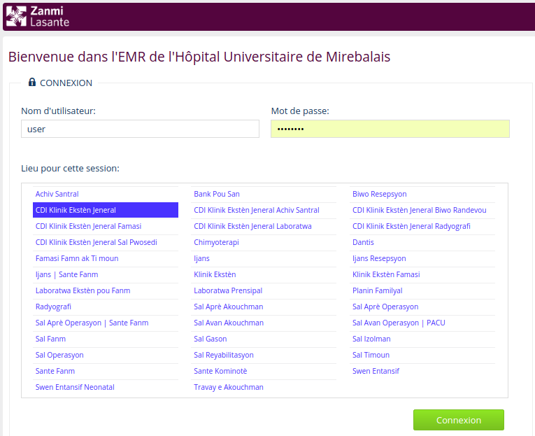Select Sal Operasyon location
Viewport: 535px width, 436px height.
pos(106,355)
